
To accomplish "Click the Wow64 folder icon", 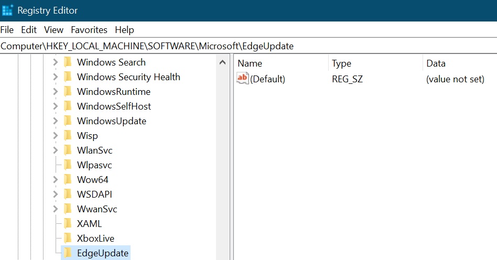I will tap(68, 180).
